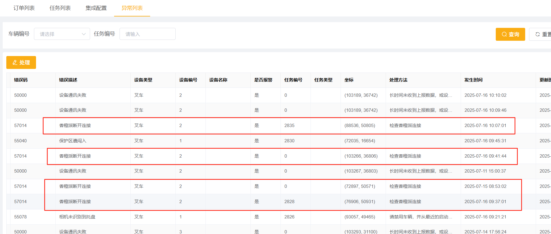Click the 2025-07-16 10:10:02 timestamp cell
551x234 pixels.
coord(485,95)
